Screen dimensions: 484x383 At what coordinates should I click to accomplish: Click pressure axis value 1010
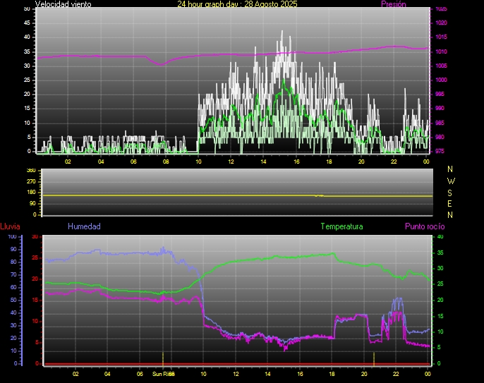(441, 51)
